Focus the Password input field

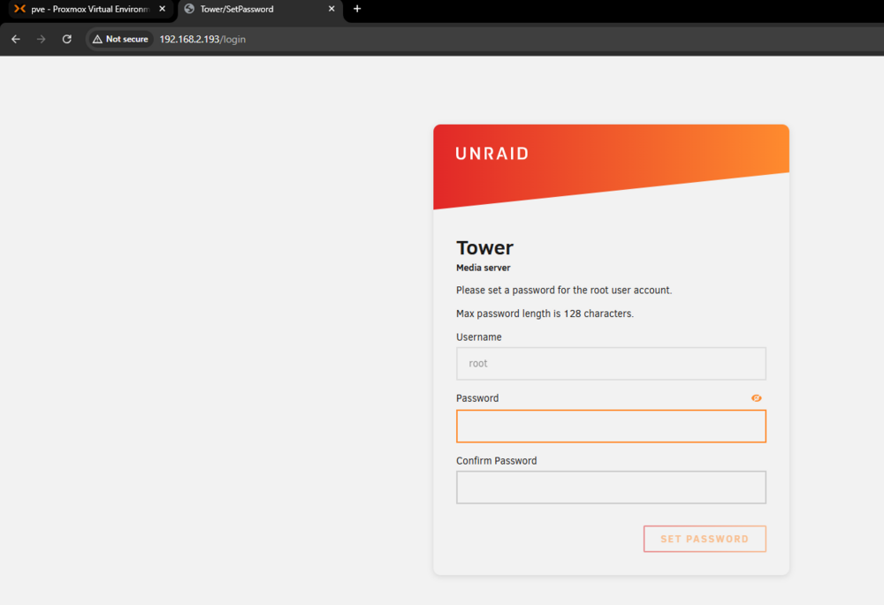[x=611, y=427]
